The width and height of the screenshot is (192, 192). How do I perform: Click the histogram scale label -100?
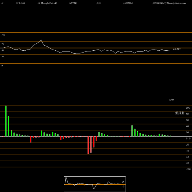coord(188,169)
